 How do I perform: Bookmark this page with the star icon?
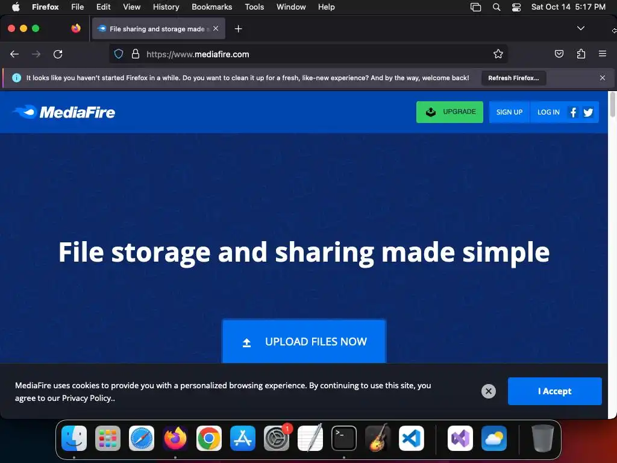click(x=498, y=54)
